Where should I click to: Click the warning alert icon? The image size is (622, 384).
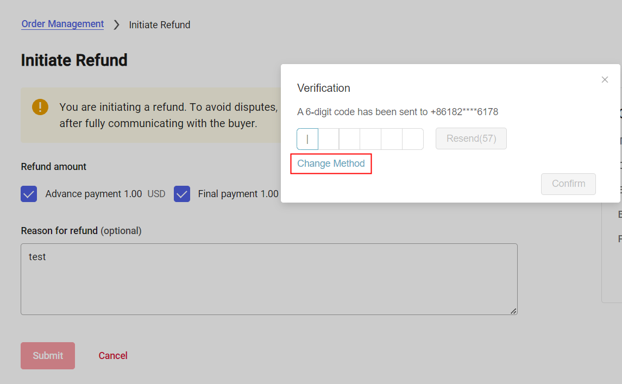coord(40,107)
